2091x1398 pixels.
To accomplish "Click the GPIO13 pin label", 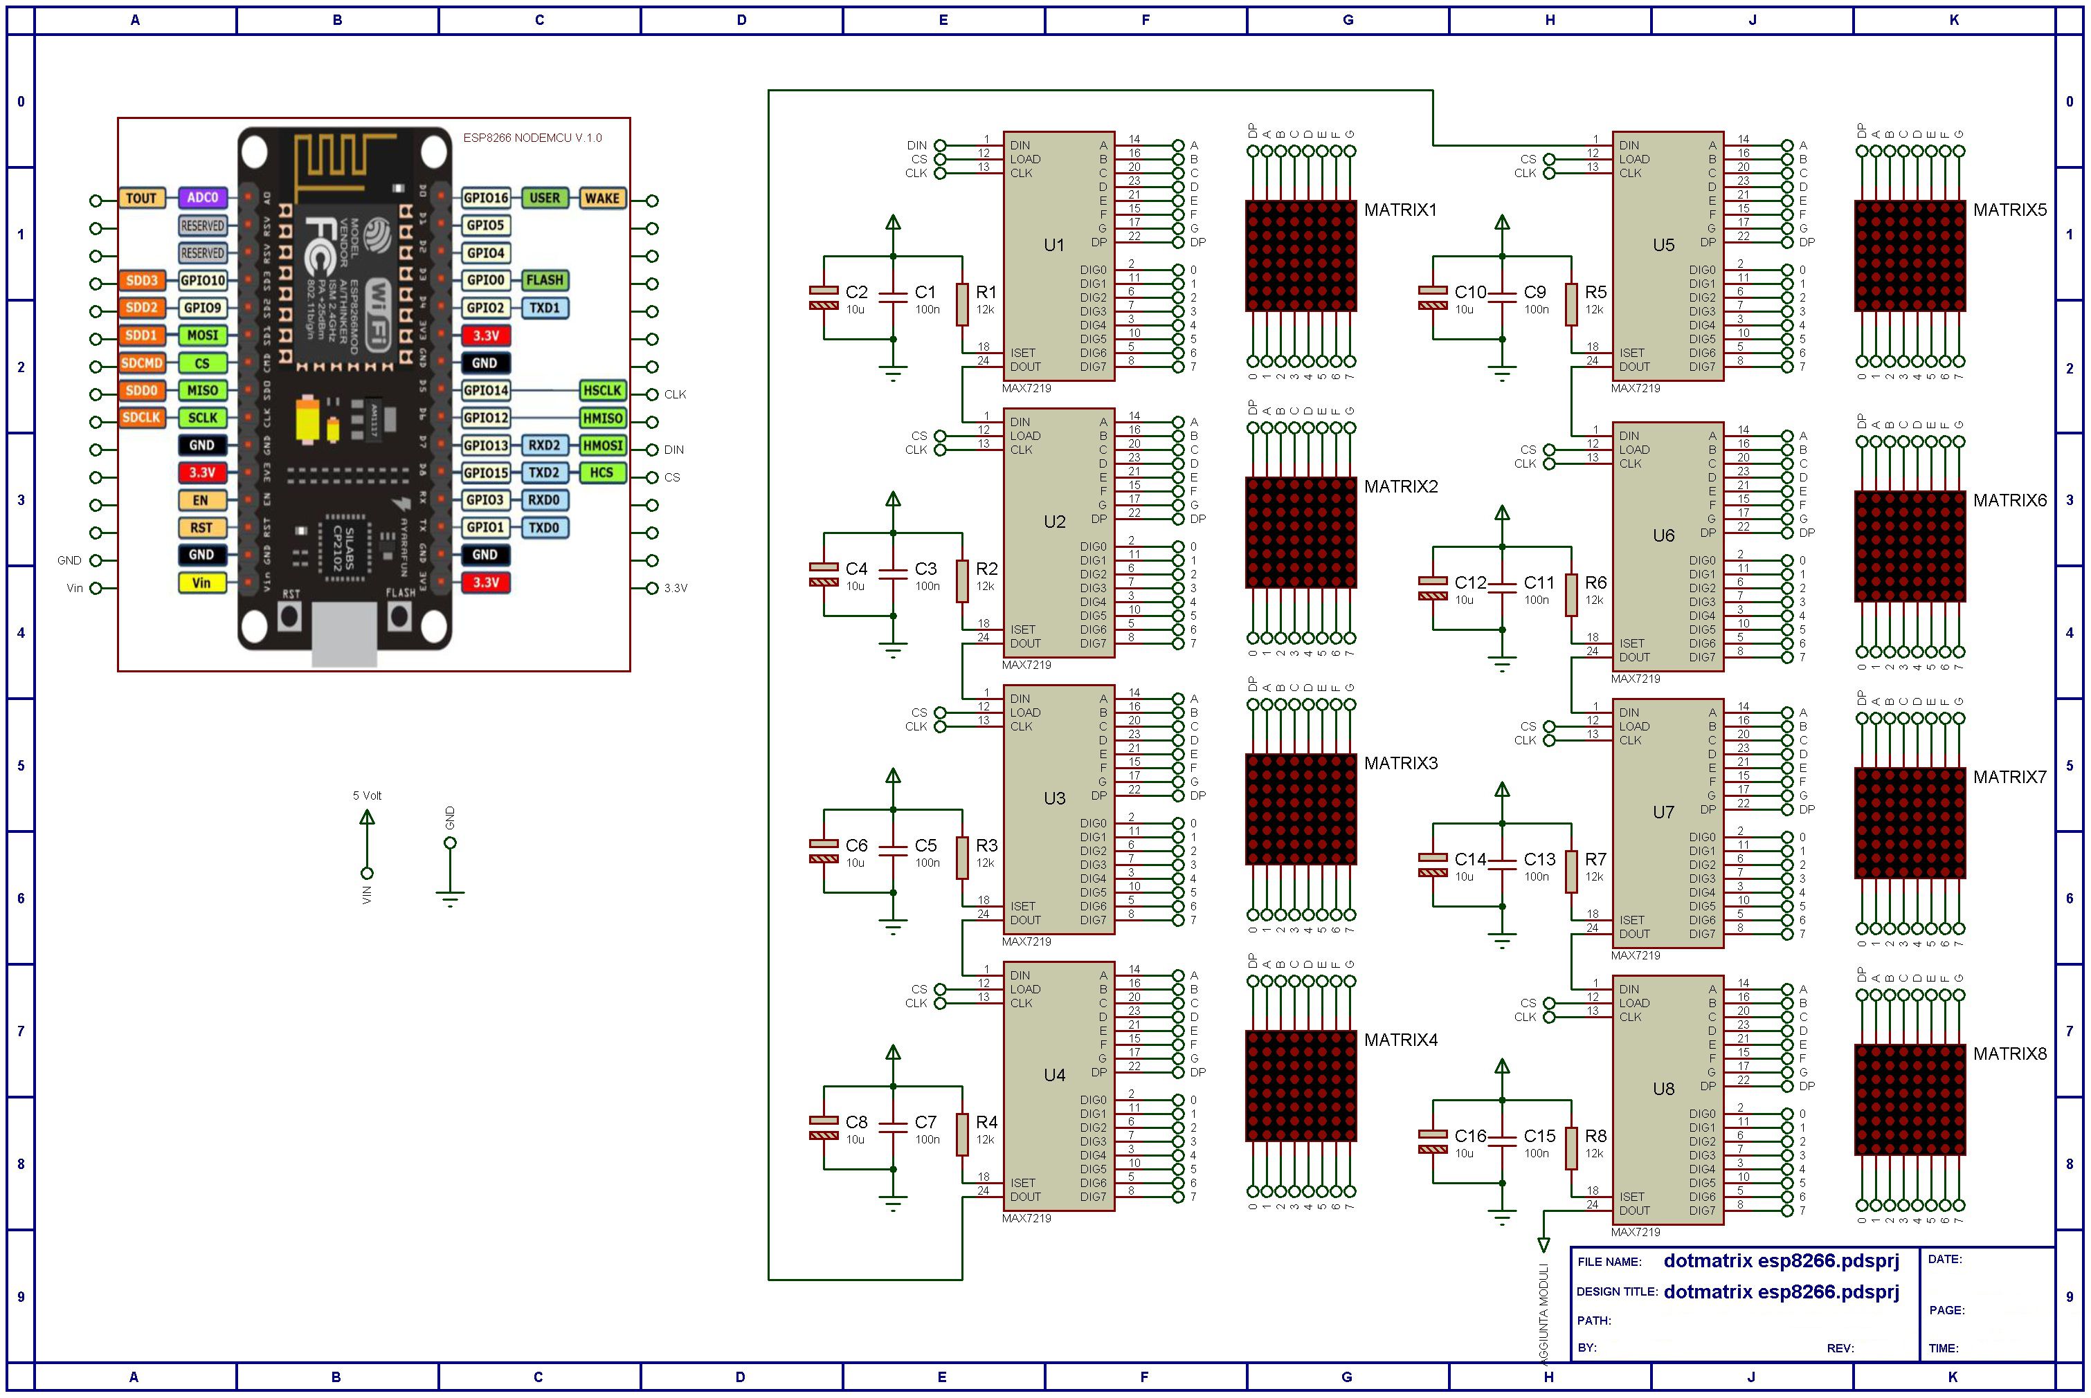I will pos(486,445).
